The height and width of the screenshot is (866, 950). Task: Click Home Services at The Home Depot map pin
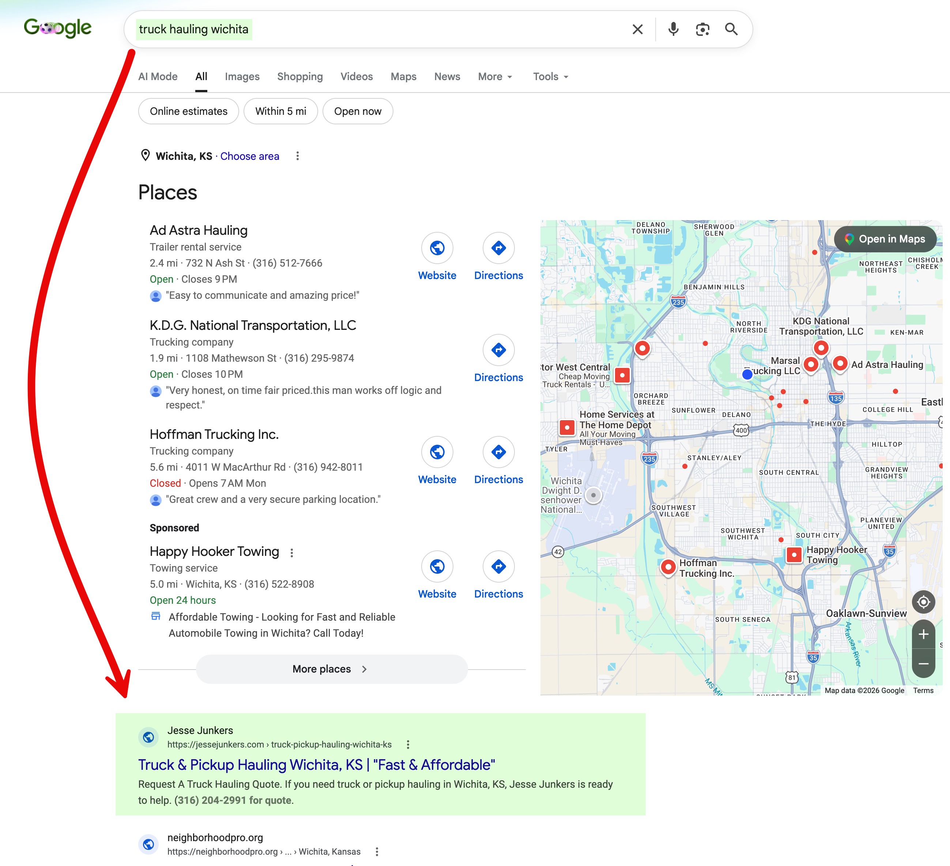pos(567,428)
